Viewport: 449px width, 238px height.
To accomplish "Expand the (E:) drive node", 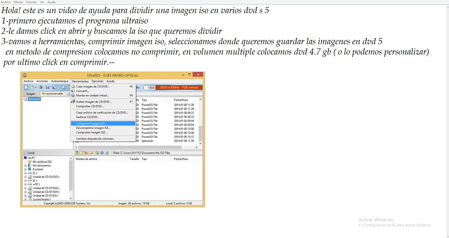I will click(x=25, y=180).
